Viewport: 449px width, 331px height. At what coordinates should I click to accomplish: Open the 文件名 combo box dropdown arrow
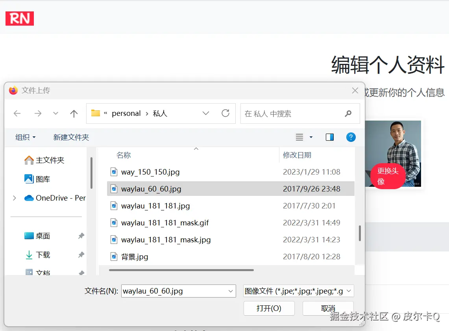[x=231, y=291]
